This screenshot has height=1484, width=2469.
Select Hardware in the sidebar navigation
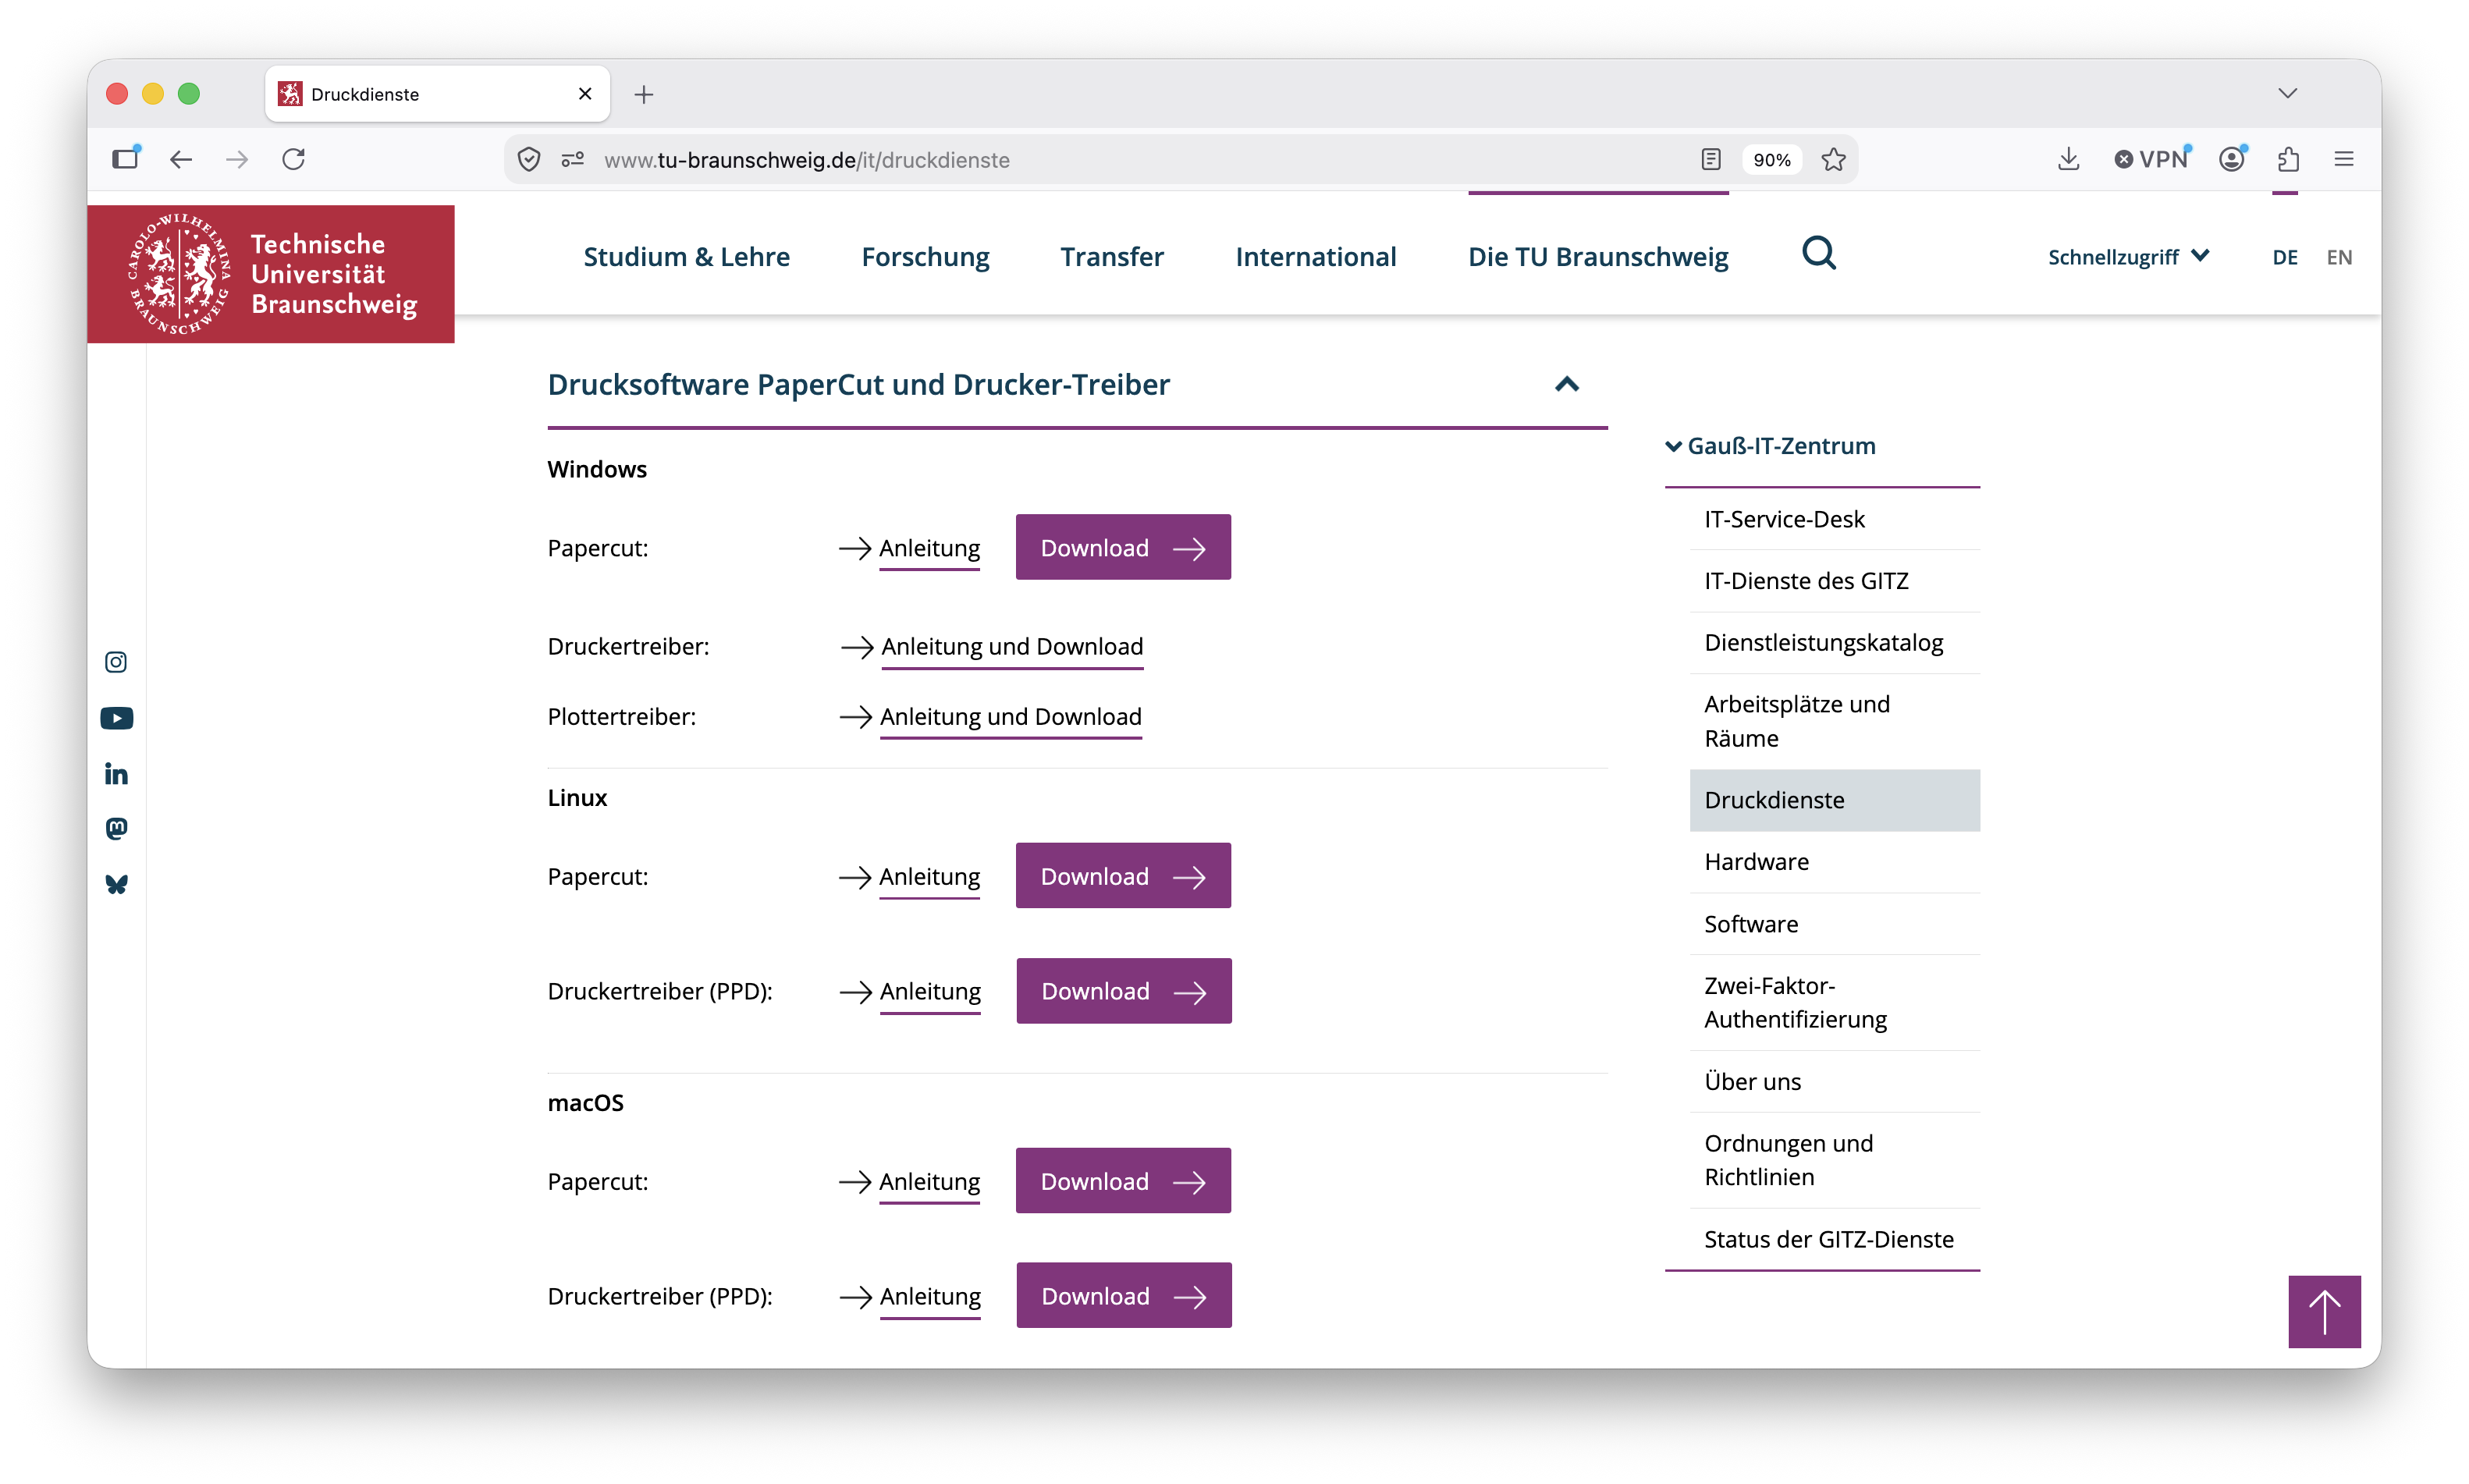pyautogui.click(x=1756, y=861)
